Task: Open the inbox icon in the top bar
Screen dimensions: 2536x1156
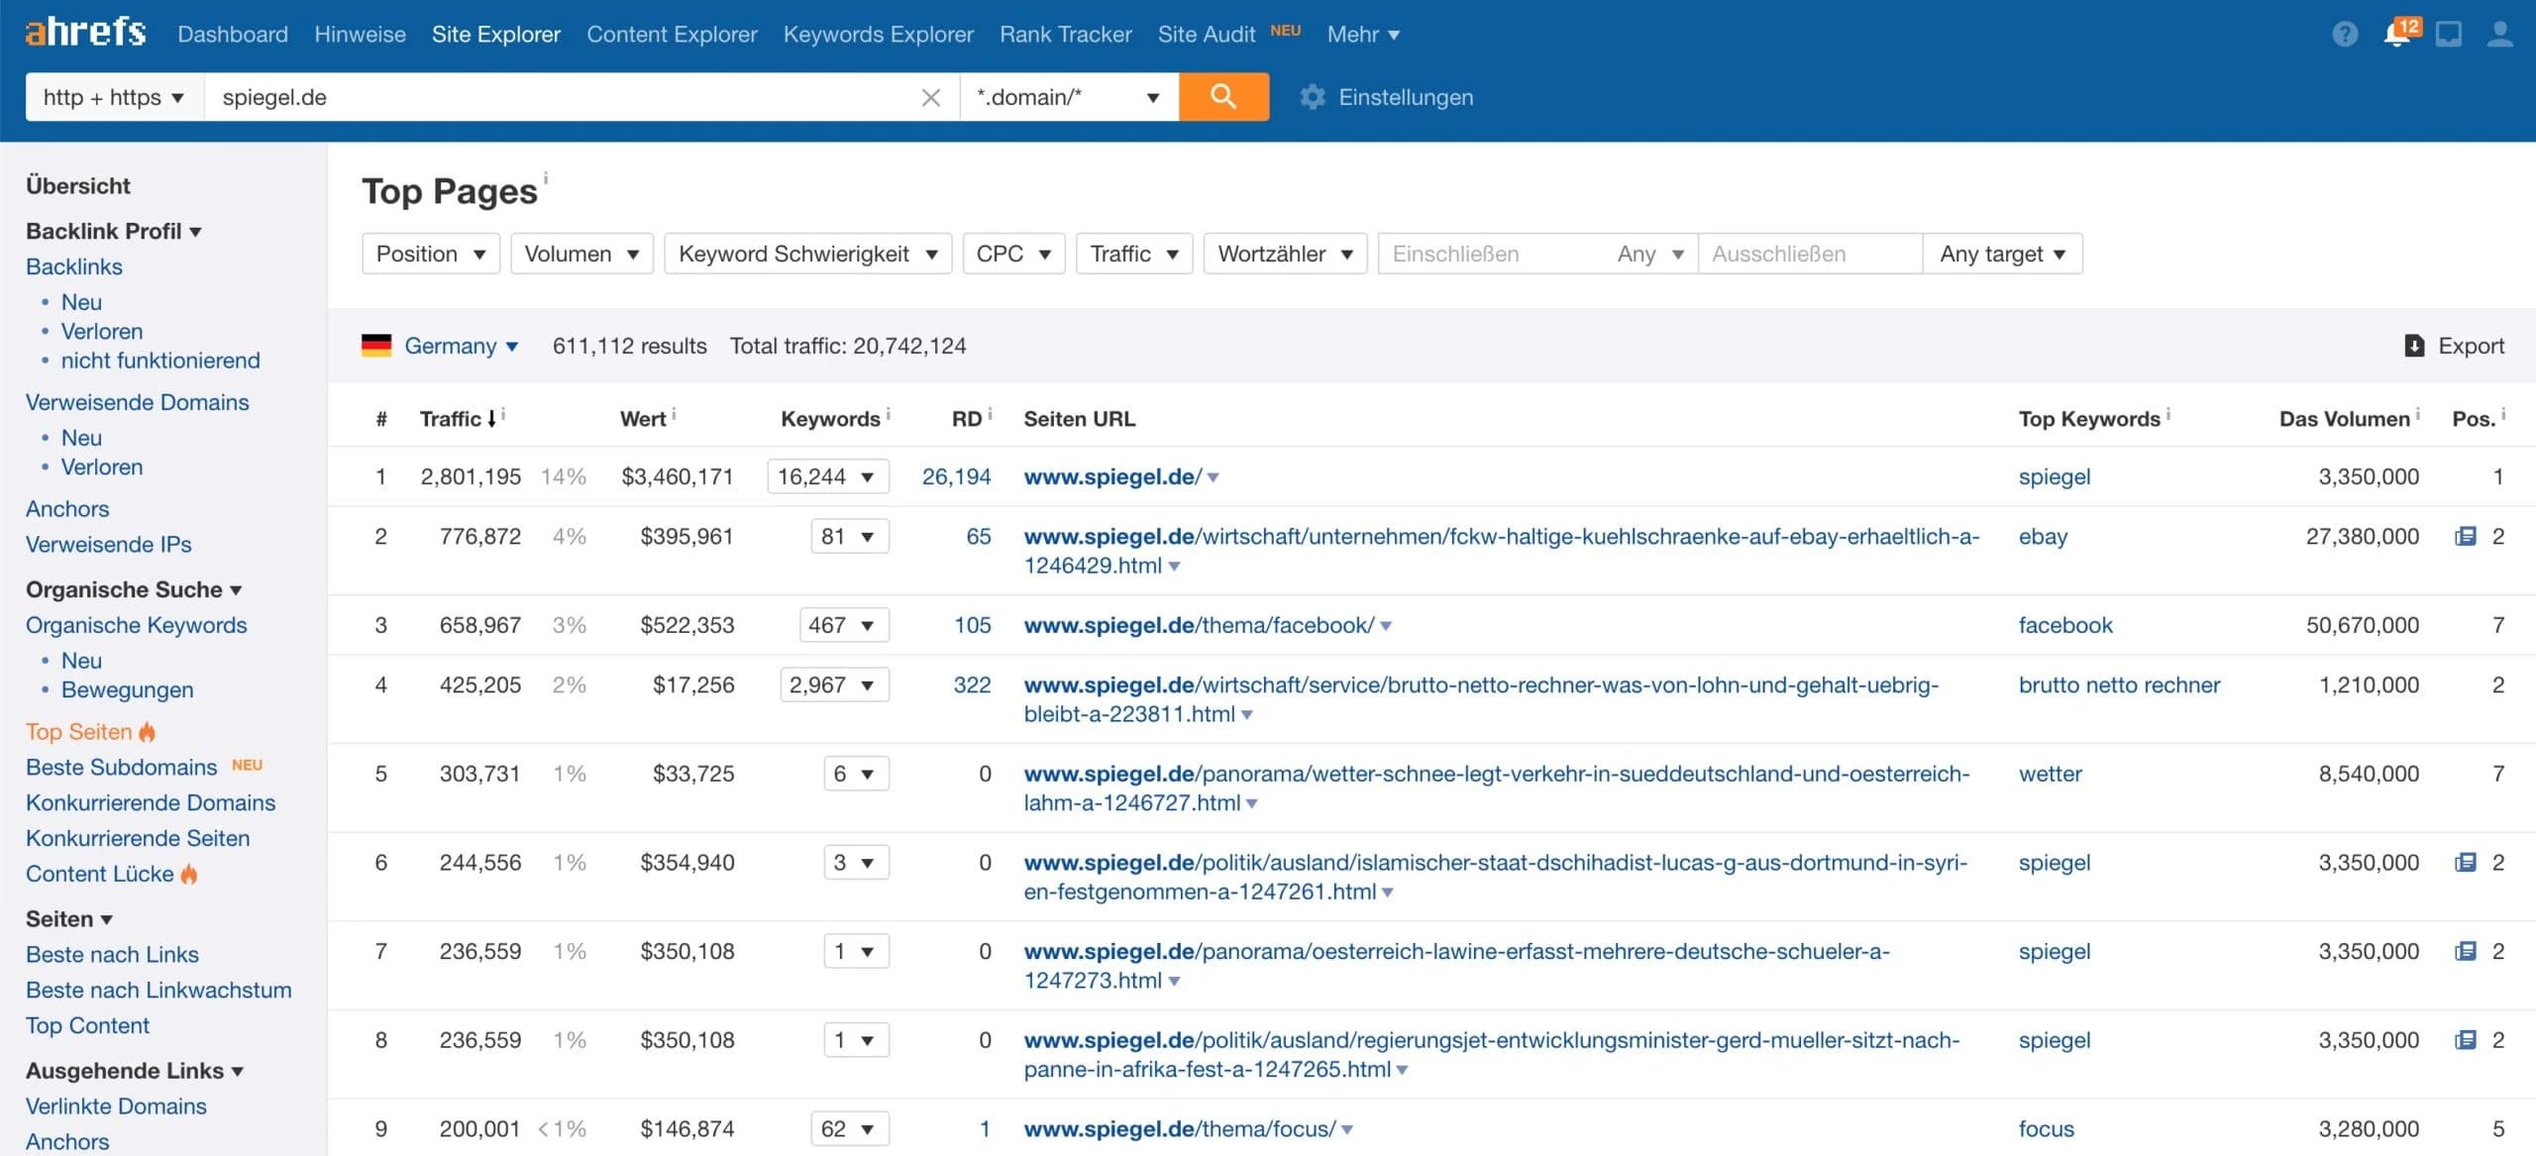Action: point(2450,34)
